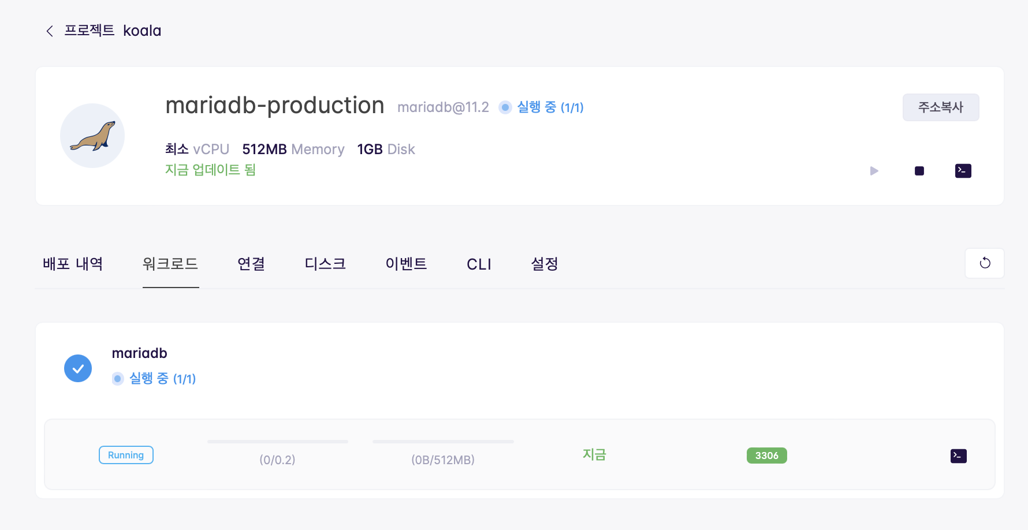This screenshot has height=530, width=1028.
Task: Click the blue checkmark circle beside mariadb
Action: click(78, 368)
